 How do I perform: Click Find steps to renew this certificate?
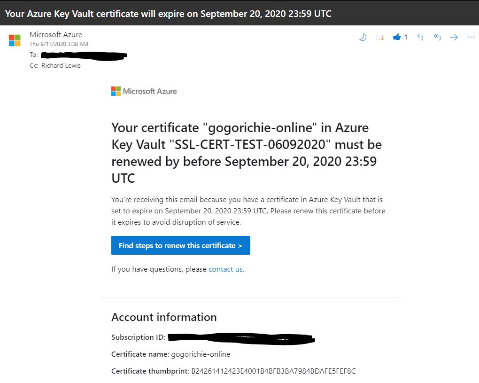180,245
